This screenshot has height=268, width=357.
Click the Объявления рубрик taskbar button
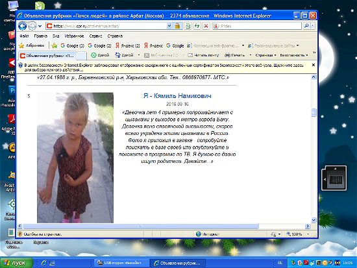coord(178,263)
